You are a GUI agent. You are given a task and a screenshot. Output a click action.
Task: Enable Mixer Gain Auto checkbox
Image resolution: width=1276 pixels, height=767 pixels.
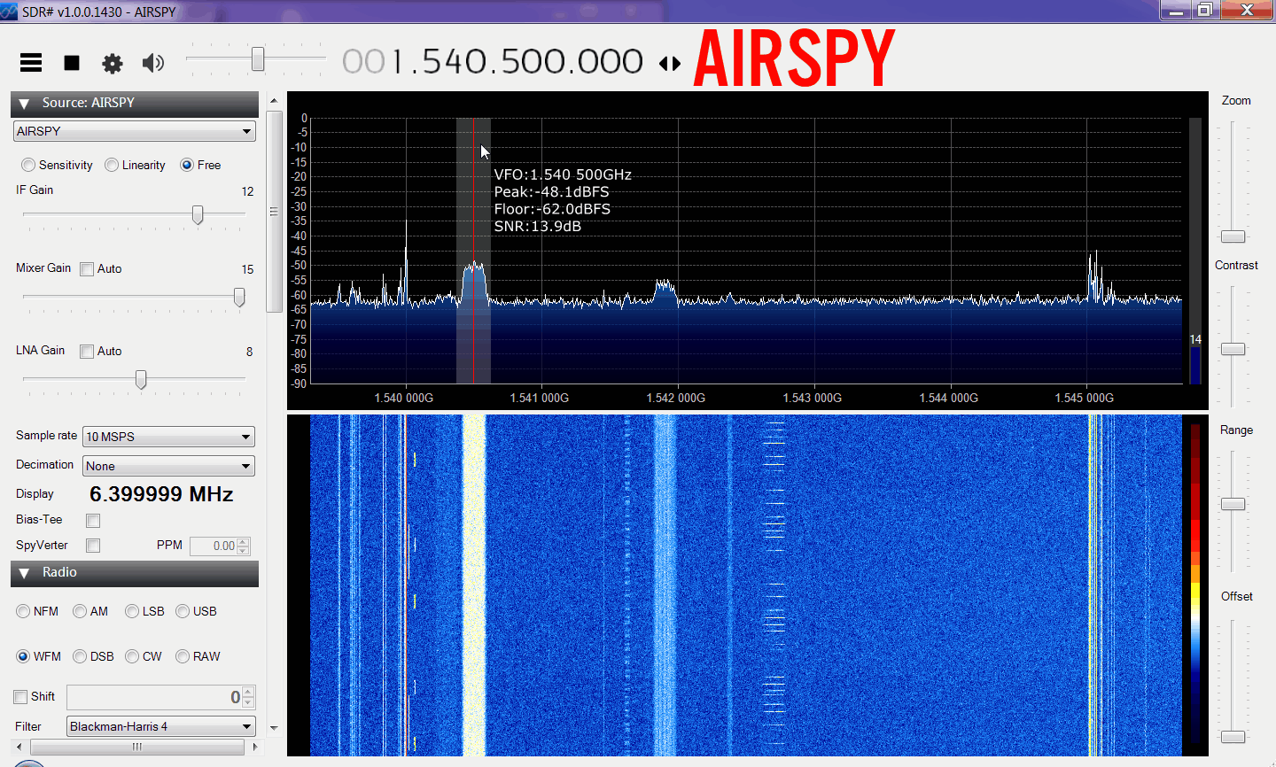(87, 269)
